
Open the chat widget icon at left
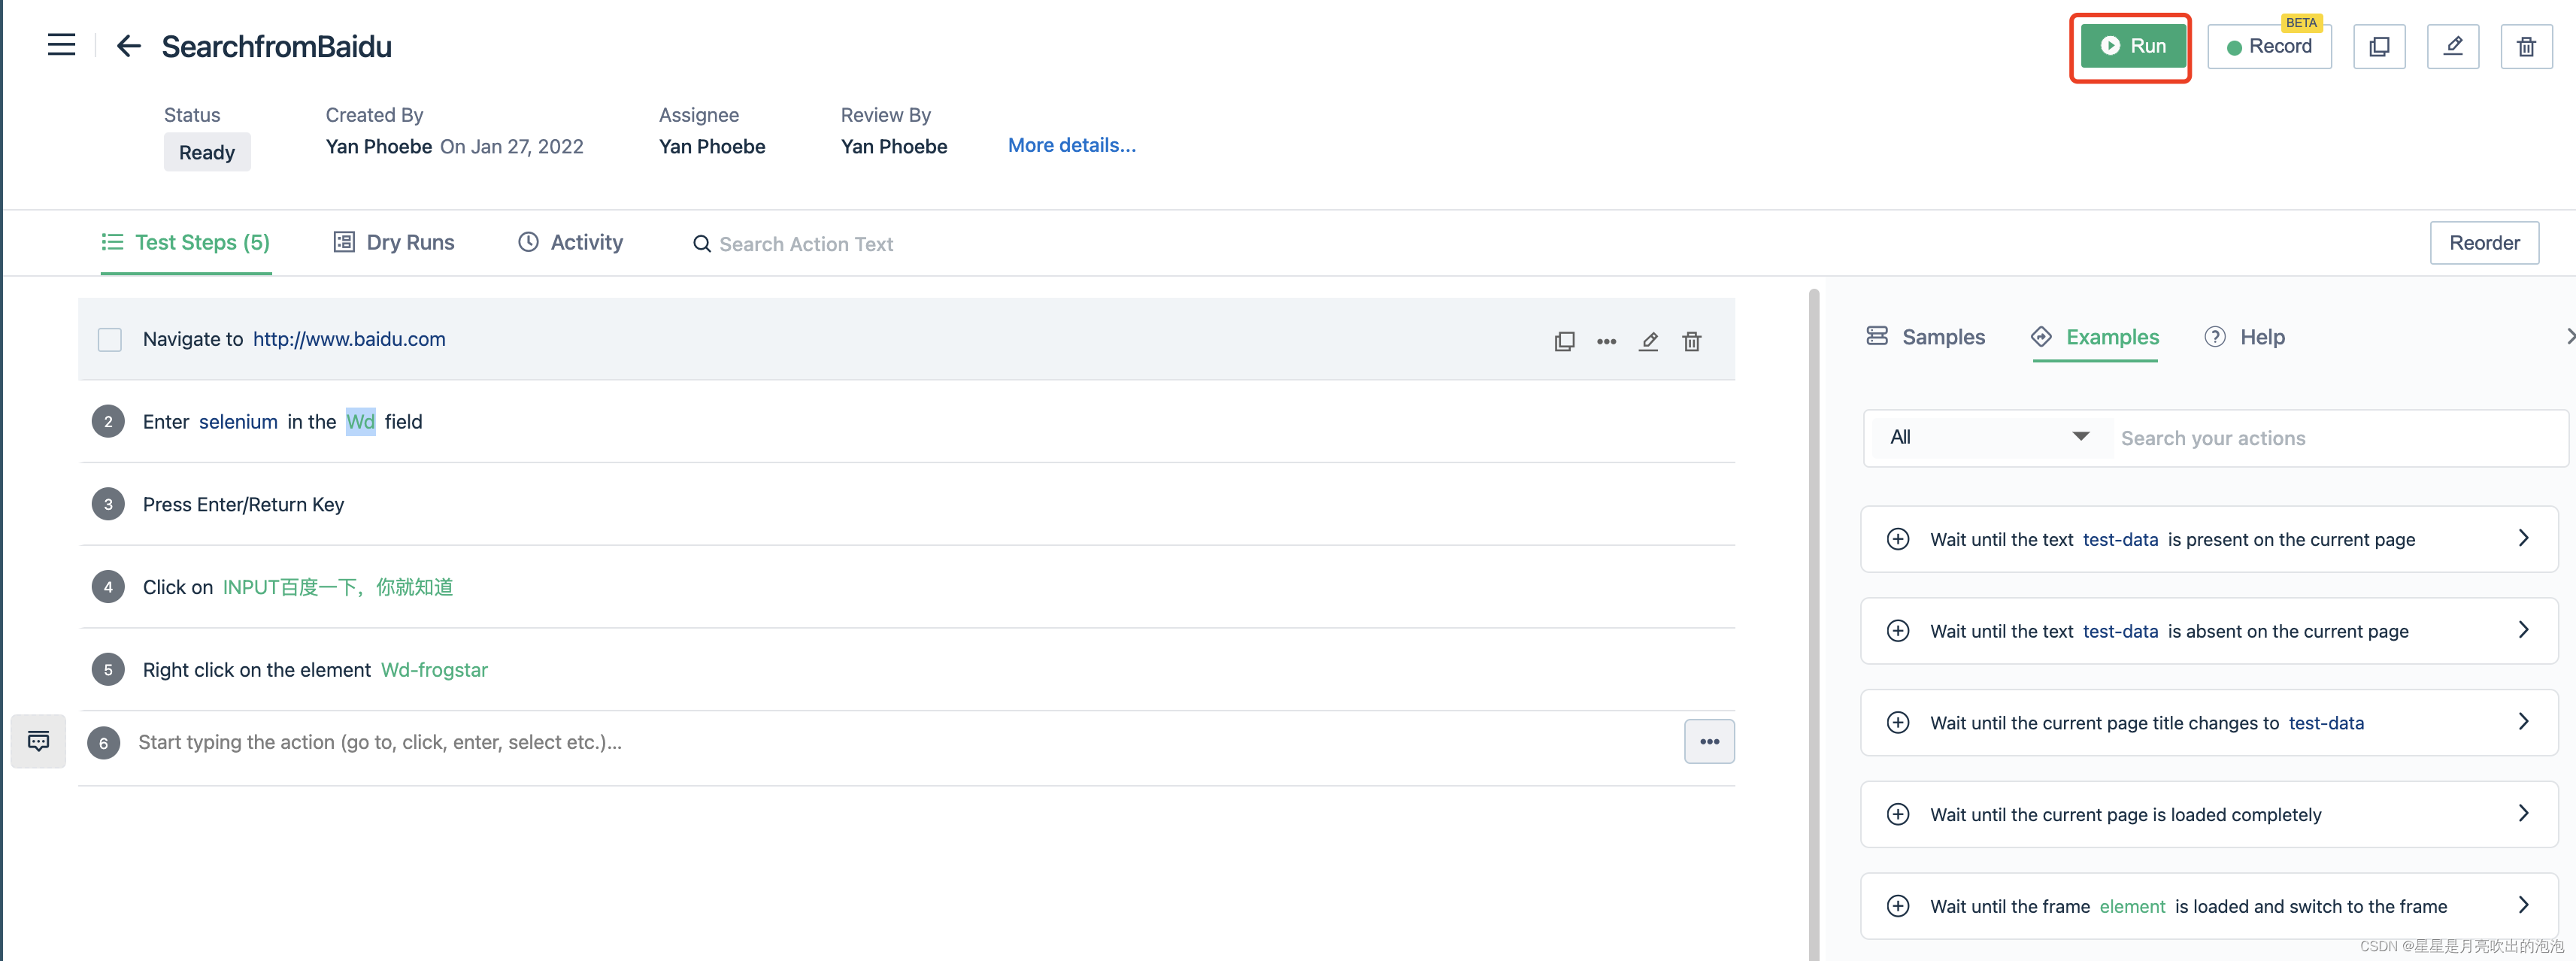[39, 741]
